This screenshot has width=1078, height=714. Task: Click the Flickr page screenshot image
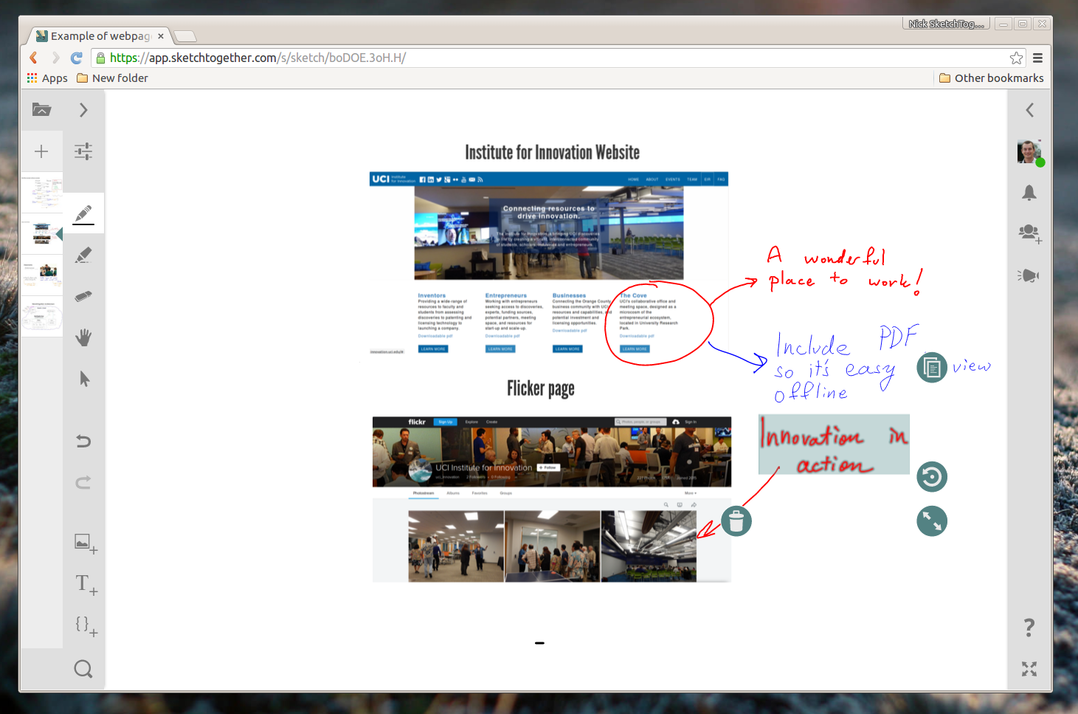tap(552, 499)
